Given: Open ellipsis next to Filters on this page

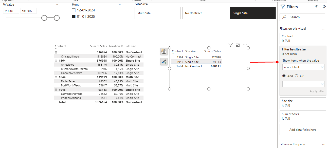Looking at the screenshot, I should (x=324, y=144).
